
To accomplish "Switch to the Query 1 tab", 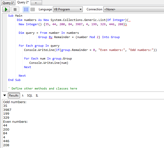I will tap(8, 3).
